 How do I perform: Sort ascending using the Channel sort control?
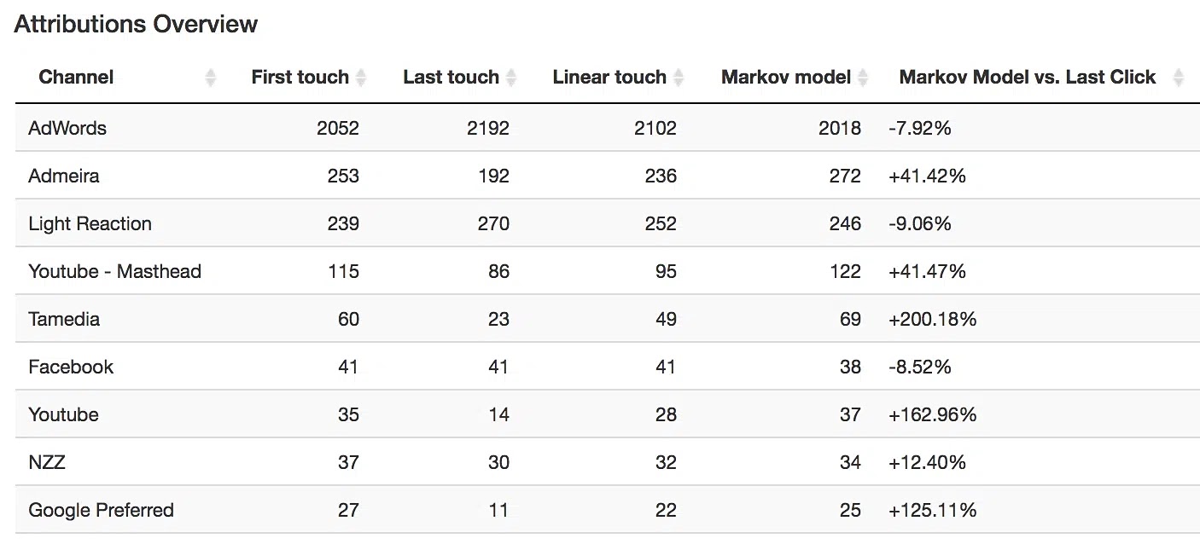pos(210,72)
